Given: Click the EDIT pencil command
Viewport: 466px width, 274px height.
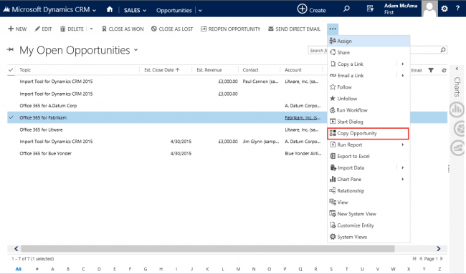Looking at the screenshot, I should tap(44, 29).
